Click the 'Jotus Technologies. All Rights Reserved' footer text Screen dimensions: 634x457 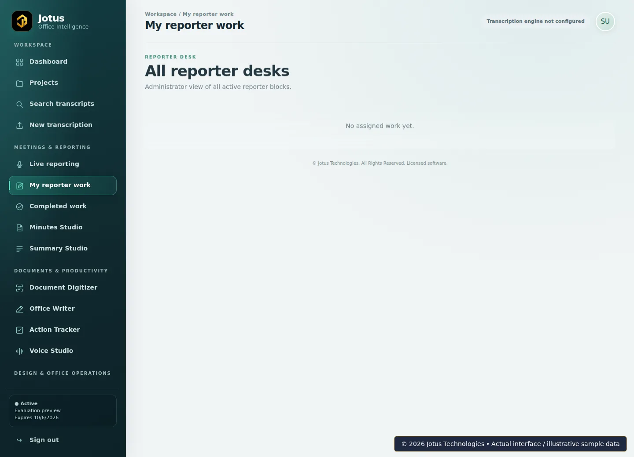pos(380,163)
